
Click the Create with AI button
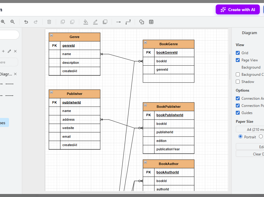238,10
